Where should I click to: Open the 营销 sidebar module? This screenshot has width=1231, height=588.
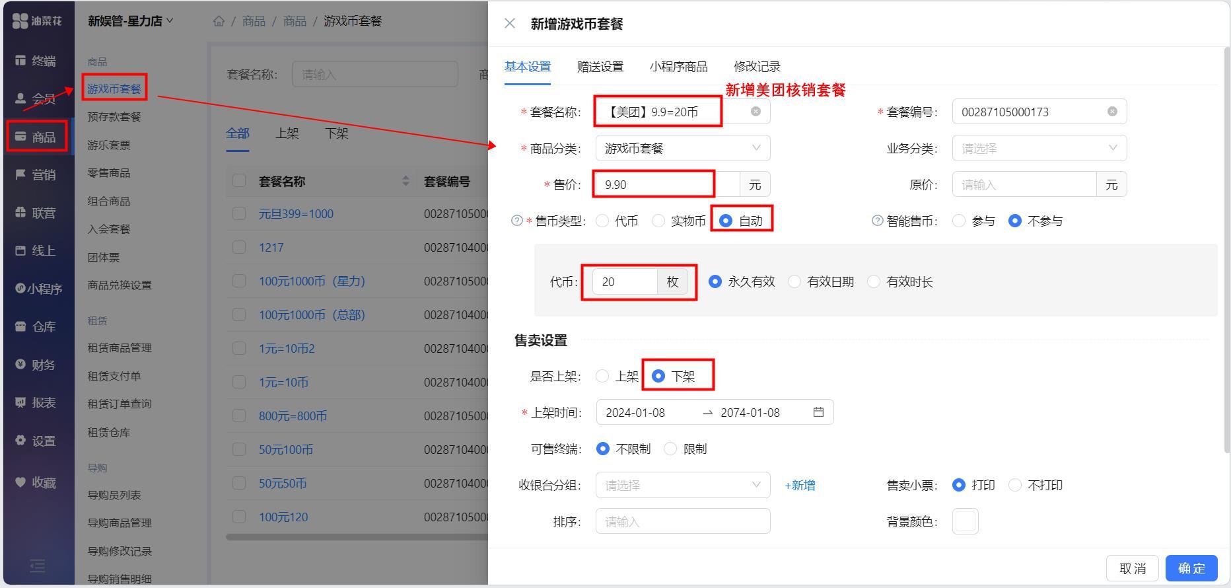[x=36, y=174]
